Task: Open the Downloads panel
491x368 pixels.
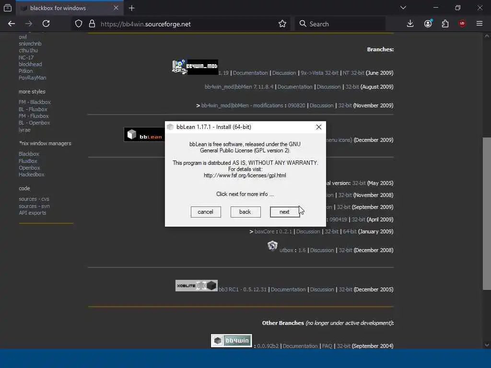Action: click(410, 24)
